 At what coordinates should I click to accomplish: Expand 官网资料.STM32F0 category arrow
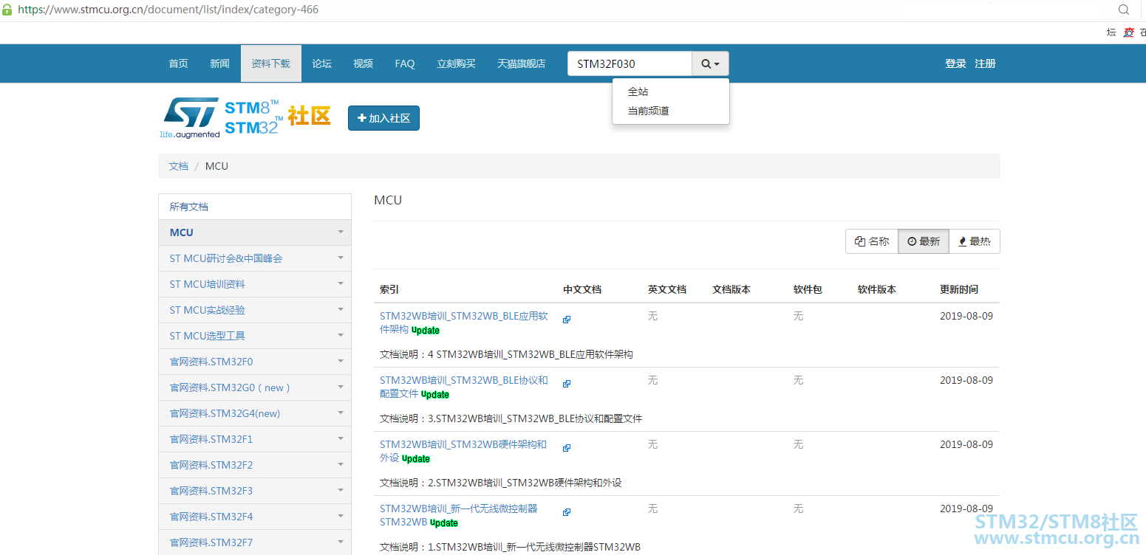pos(341,362)
